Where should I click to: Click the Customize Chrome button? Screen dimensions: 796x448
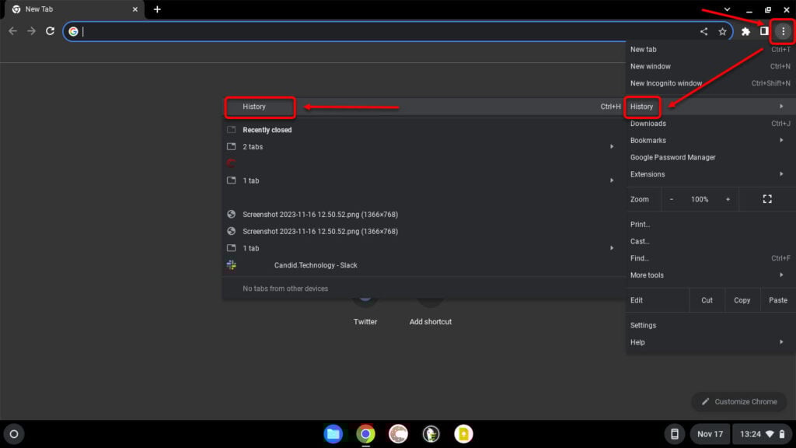click(x=738, y=402)
